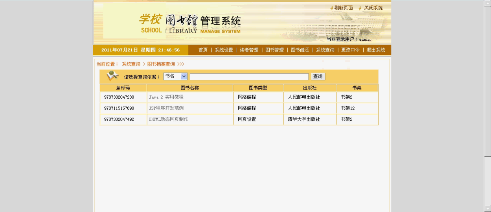Viewport: 491px width, 212px height.
Task: Open the 首页 menu item
Action: pos(203,50)
